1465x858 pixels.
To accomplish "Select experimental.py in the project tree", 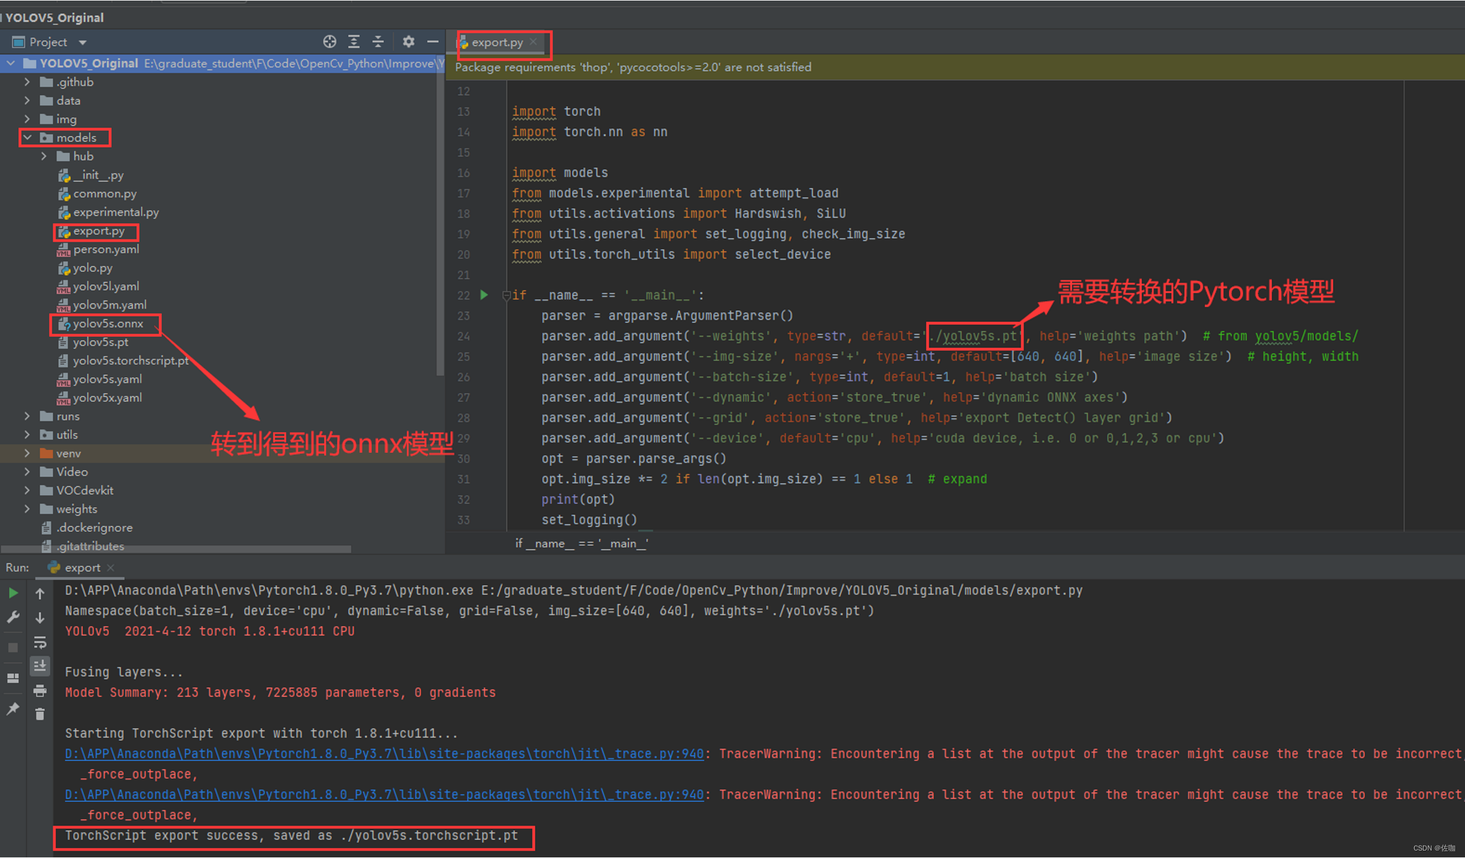I will click(x=116, y=212).
